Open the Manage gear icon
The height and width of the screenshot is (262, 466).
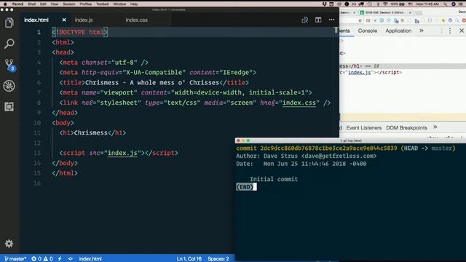tap(9, 244)
